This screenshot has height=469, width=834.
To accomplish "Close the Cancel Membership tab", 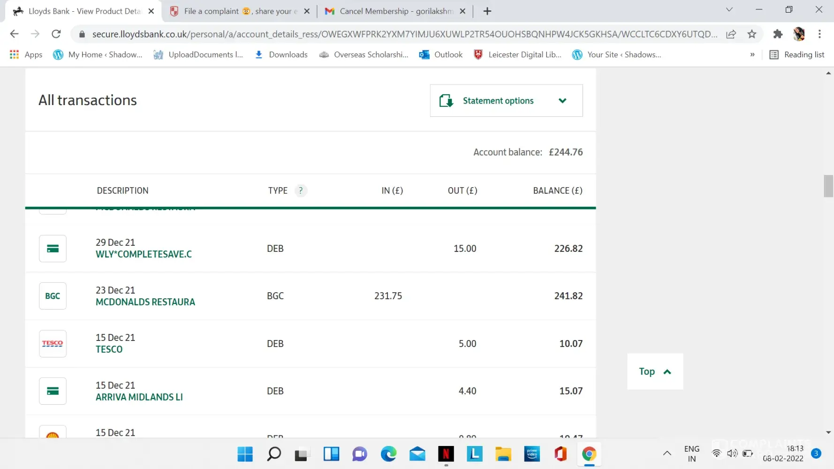I will coord(462,11).
